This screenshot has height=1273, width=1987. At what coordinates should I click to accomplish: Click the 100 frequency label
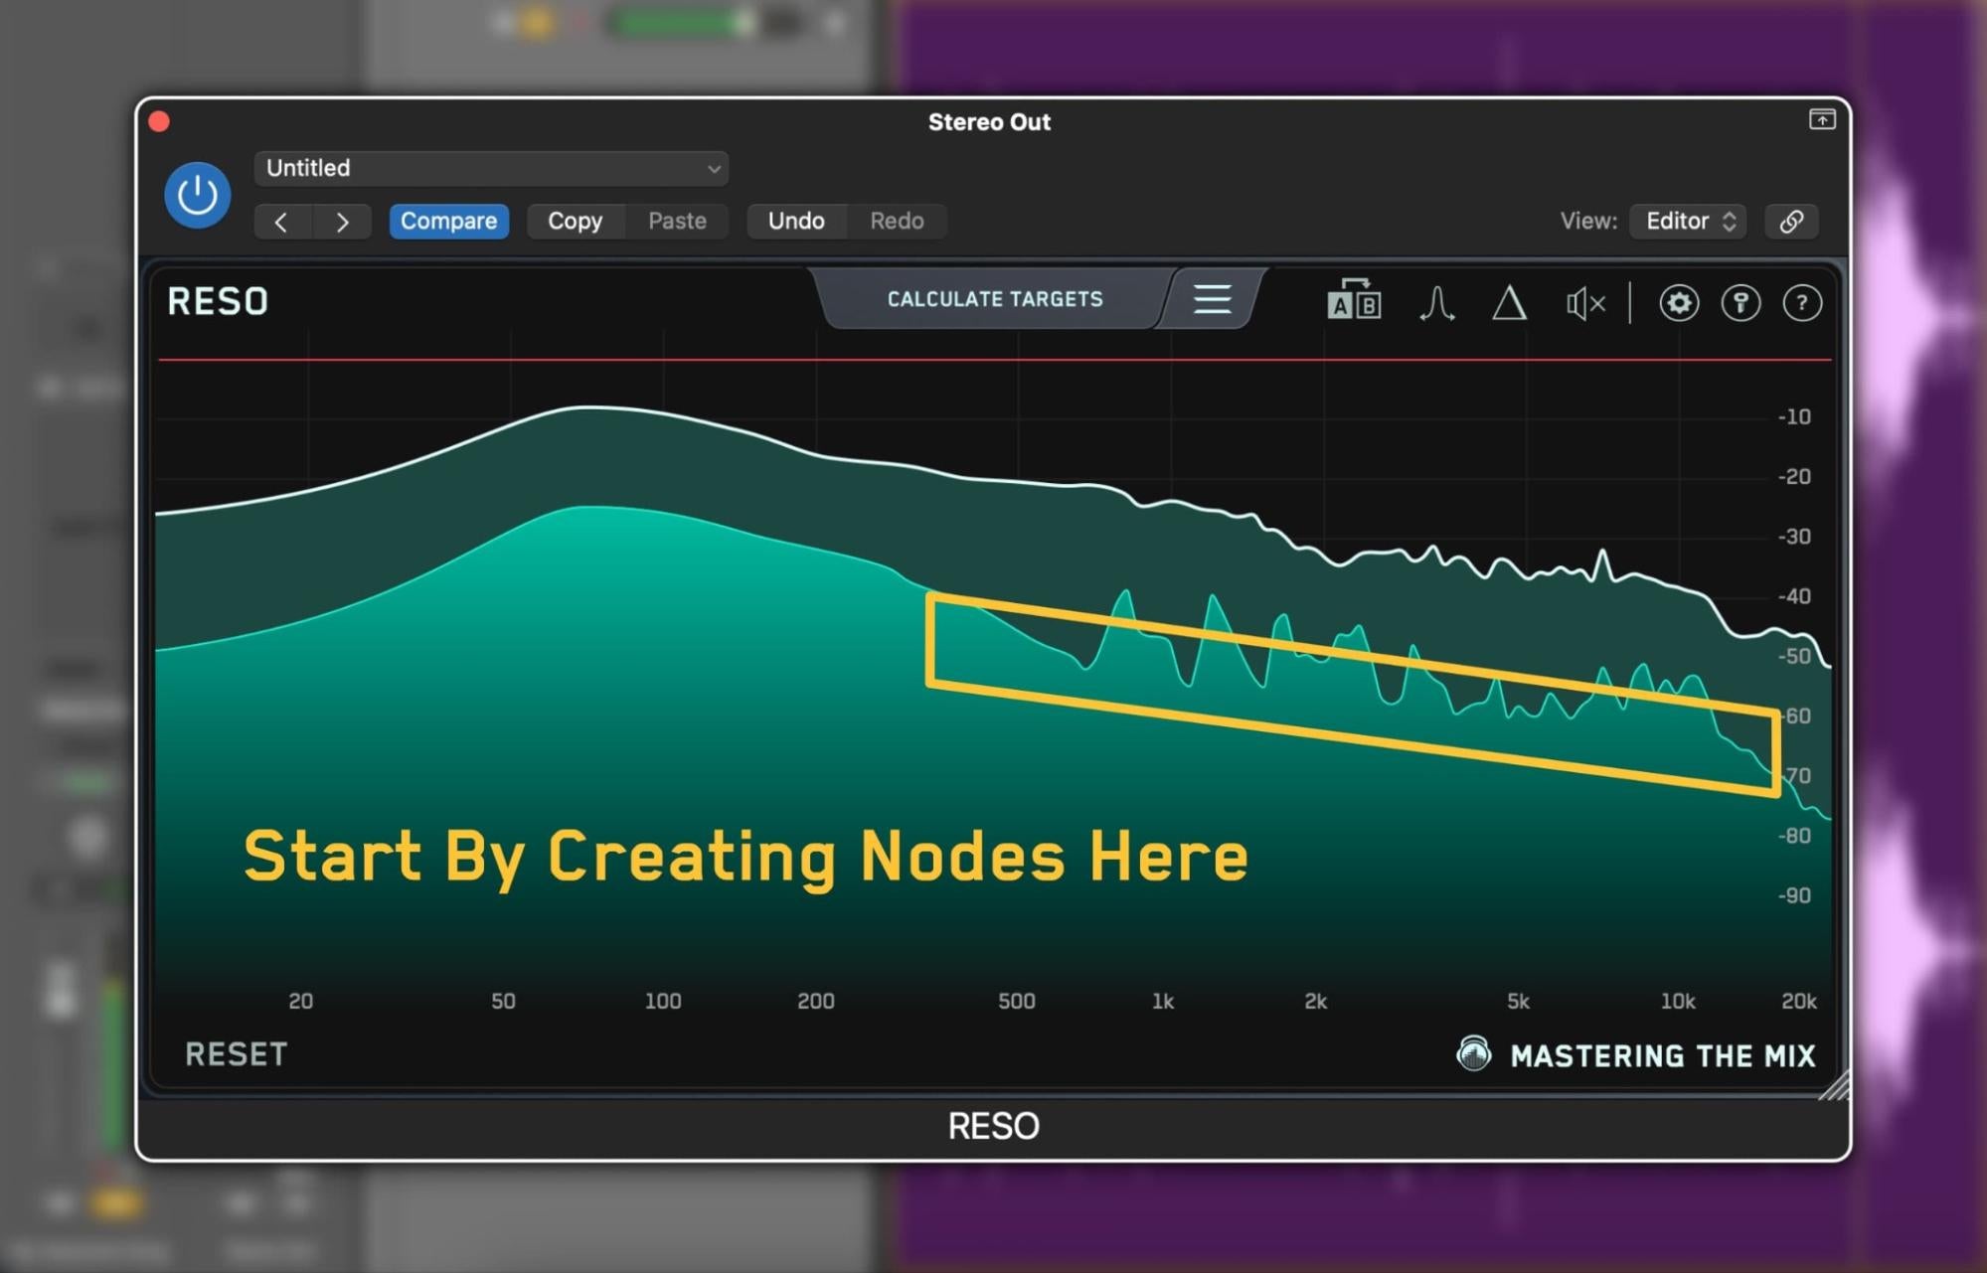[x=663, y=1002]
